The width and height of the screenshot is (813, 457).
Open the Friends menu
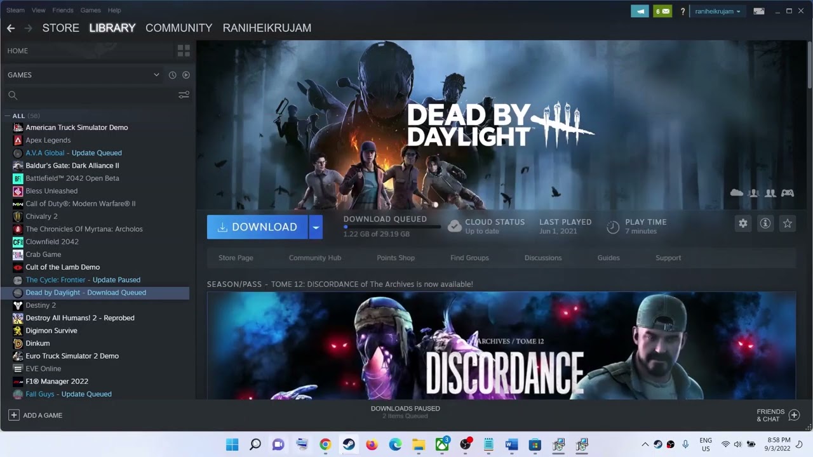[63, 10]
